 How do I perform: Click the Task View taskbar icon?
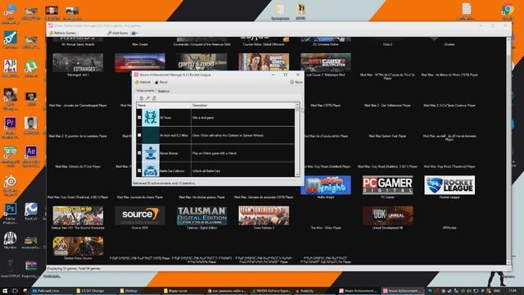coord(15,291)
